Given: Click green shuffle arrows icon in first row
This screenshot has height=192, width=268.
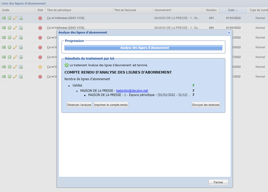Looking at the screenshot, I should point(4,18).
